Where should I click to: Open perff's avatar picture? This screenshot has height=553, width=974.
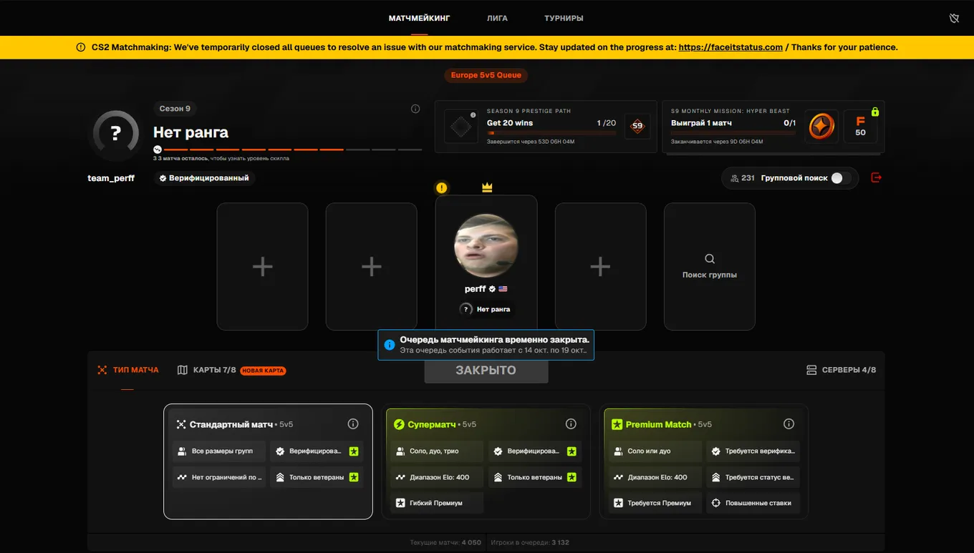486,245
